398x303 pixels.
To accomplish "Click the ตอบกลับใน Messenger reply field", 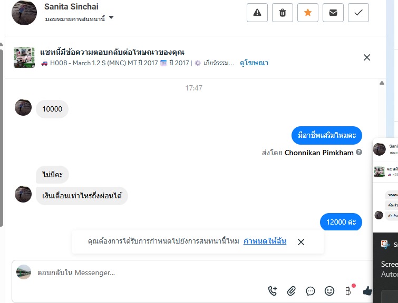I will pyautogui.click(x=148, y=272).
